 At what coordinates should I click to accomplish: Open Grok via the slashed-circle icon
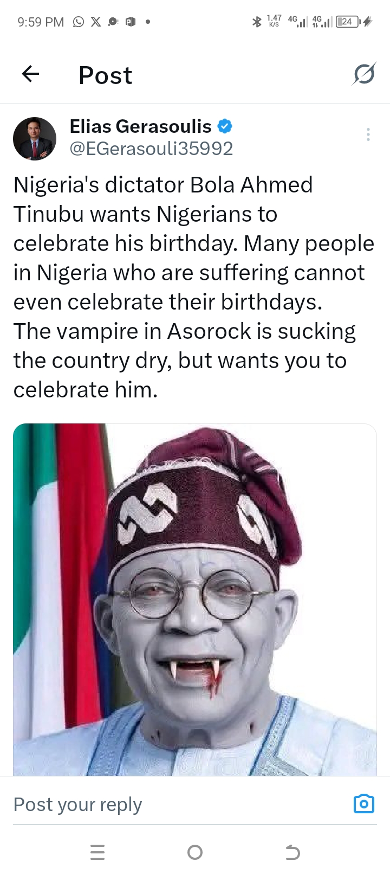pos(363,74)
